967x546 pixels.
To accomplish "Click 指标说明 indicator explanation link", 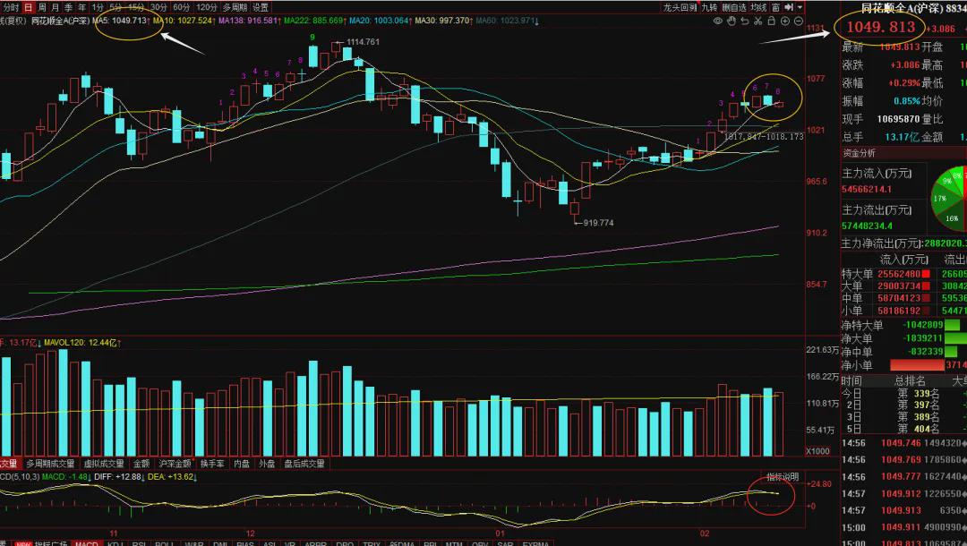I will [x=783, y=477].
